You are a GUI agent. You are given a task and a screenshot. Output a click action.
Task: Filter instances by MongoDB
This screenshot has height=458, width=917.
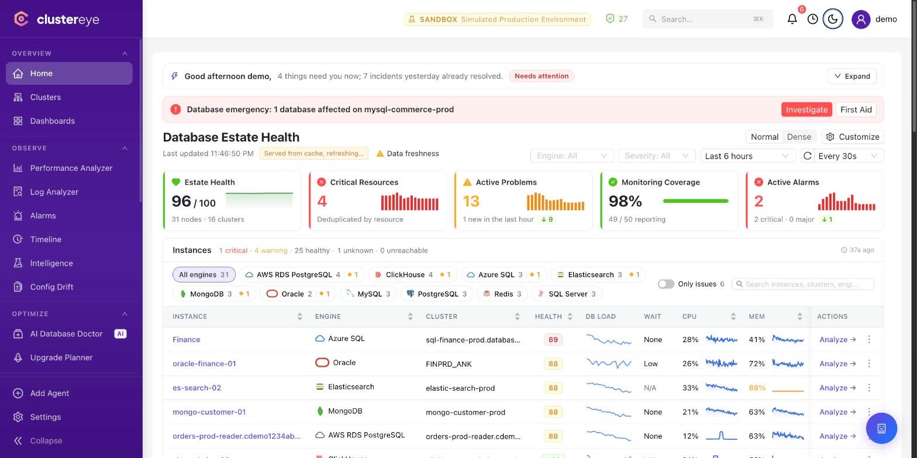(x=214, y=294)
